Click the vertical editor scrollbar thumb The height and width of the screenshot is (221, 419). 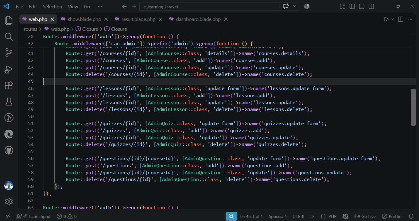[x=413, y=107]
